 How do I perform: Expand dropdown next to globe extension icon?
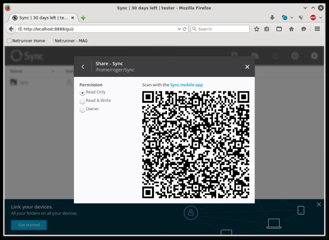click(x=292, y=17)
